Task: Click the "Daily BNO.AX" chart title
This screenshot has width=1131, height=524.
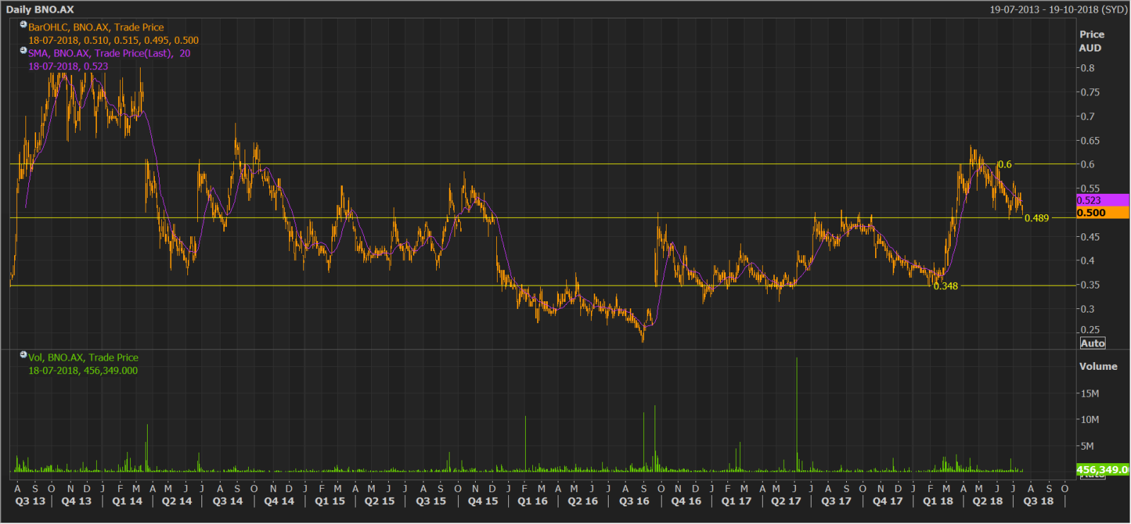Action: click(x=40, y=9)
